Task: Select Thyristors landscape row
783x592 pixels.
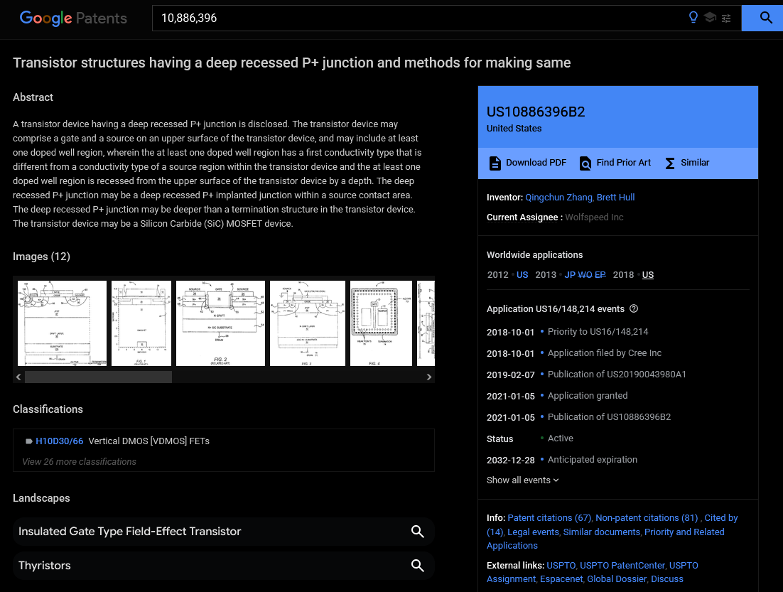Action: point(224,566)
